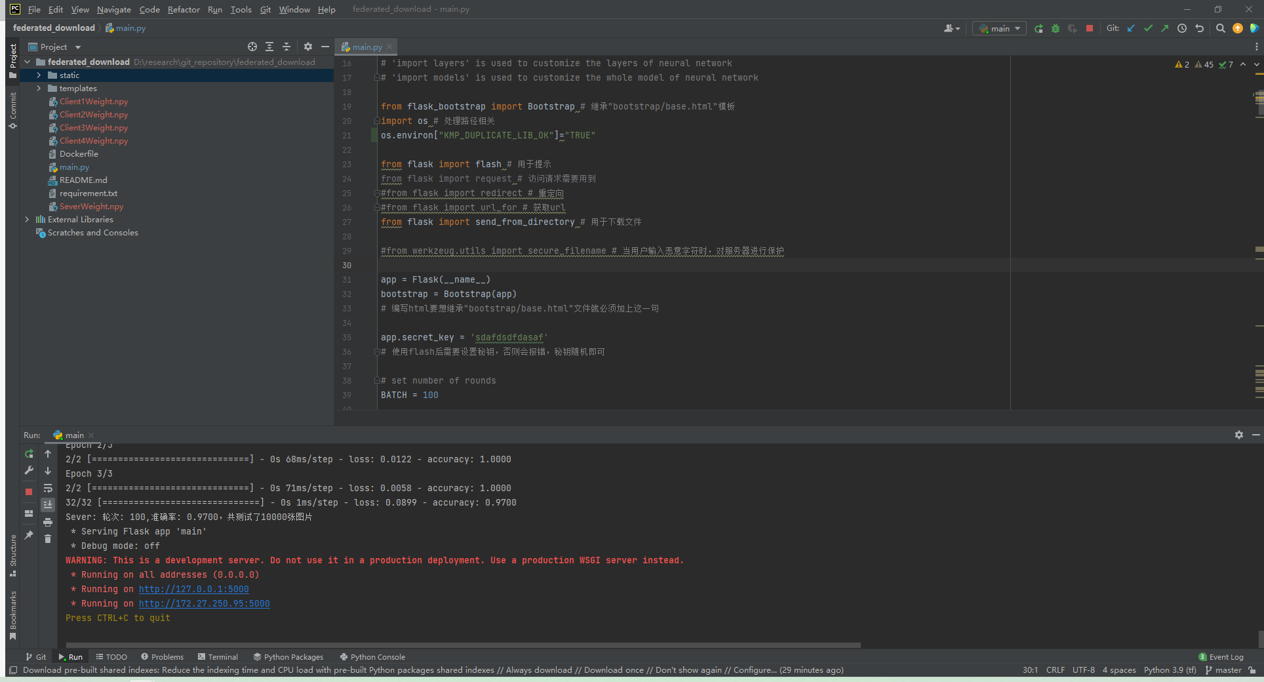Rerun 'main' from the top toolbar
The image size is (1264, 682).
coord(1038,28)
